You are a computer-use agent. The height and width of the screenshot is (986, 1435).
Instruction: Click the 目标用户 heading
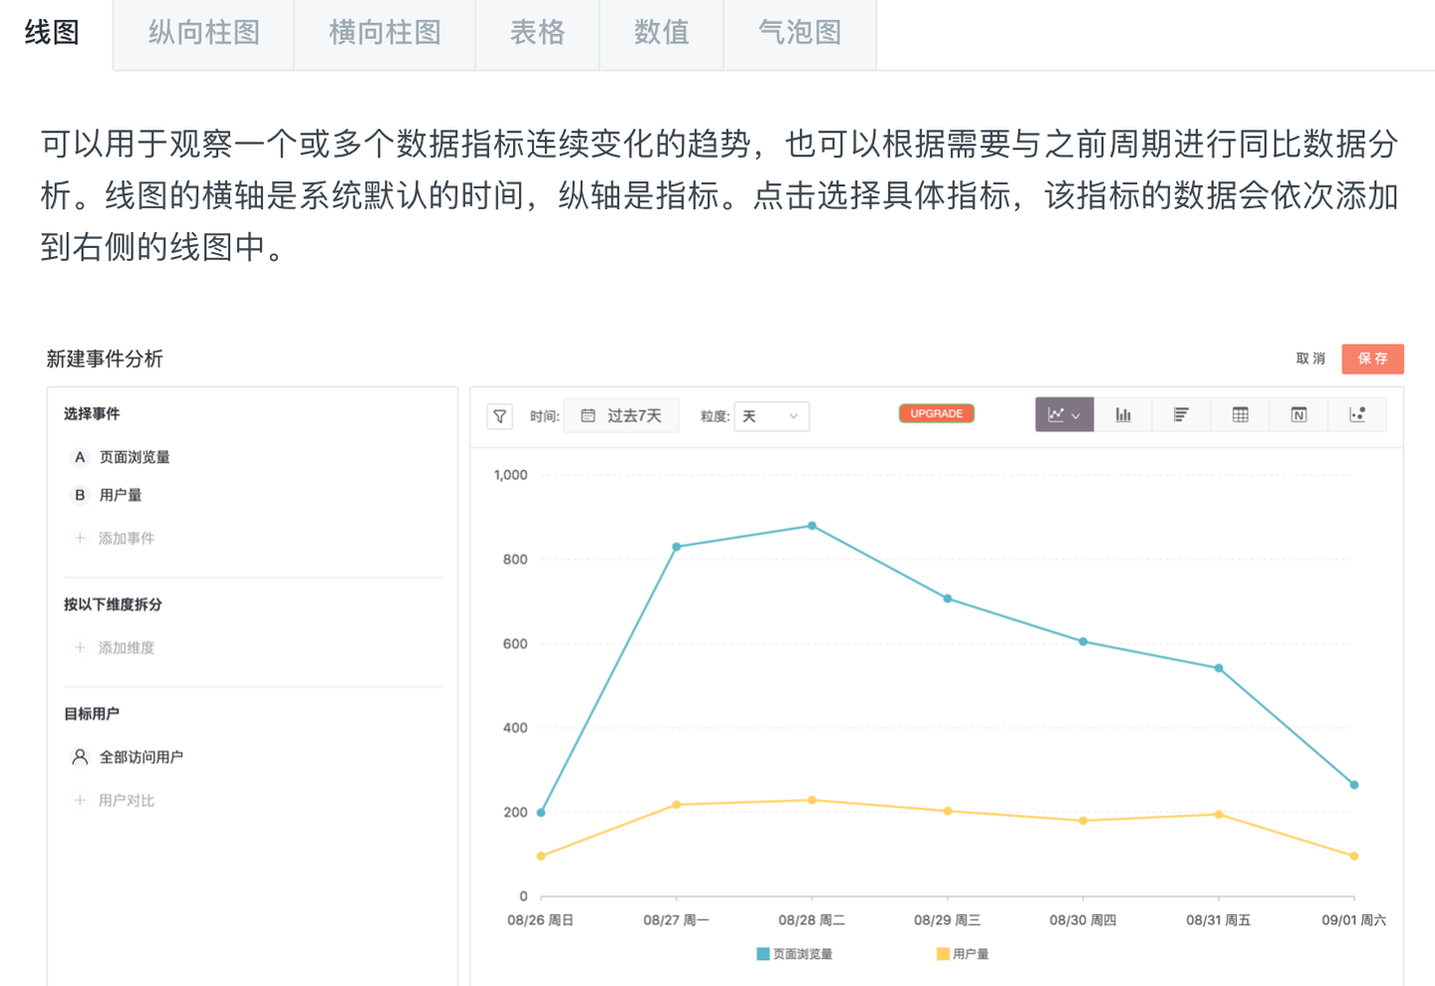point(92,714)
